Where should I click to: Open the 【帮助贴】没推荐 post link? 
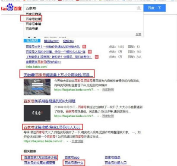point(59,57)
